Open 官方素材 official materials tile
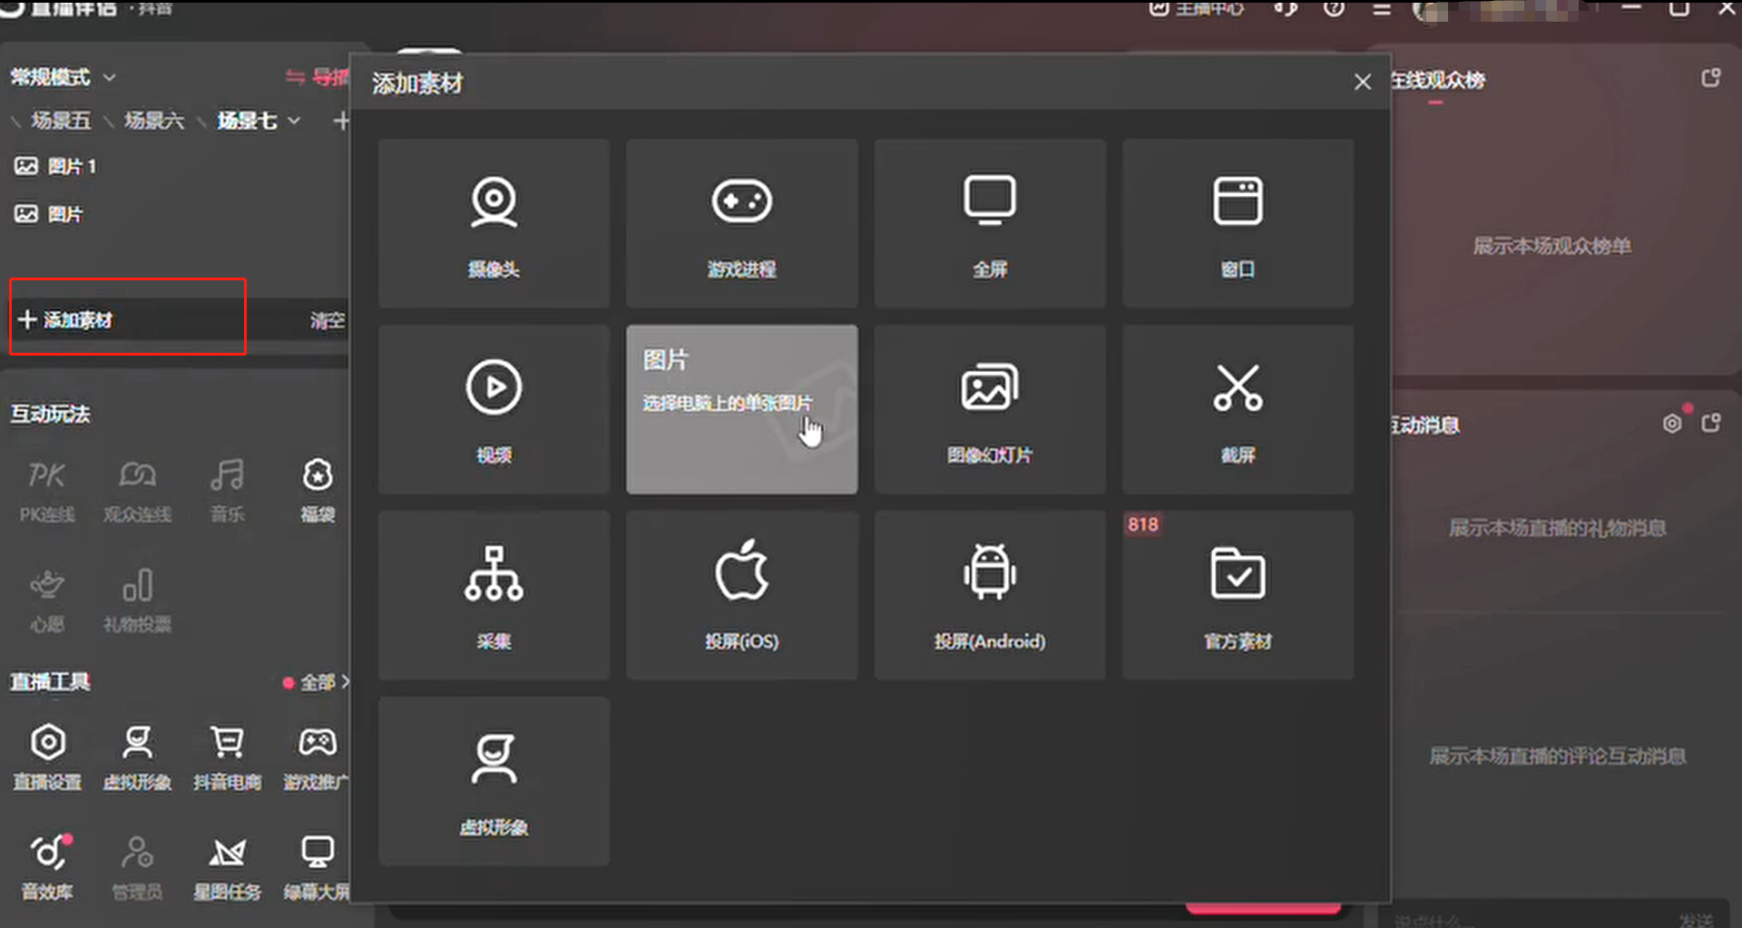This screenshot has height=928, width=1742. (x=1238, y=595)
